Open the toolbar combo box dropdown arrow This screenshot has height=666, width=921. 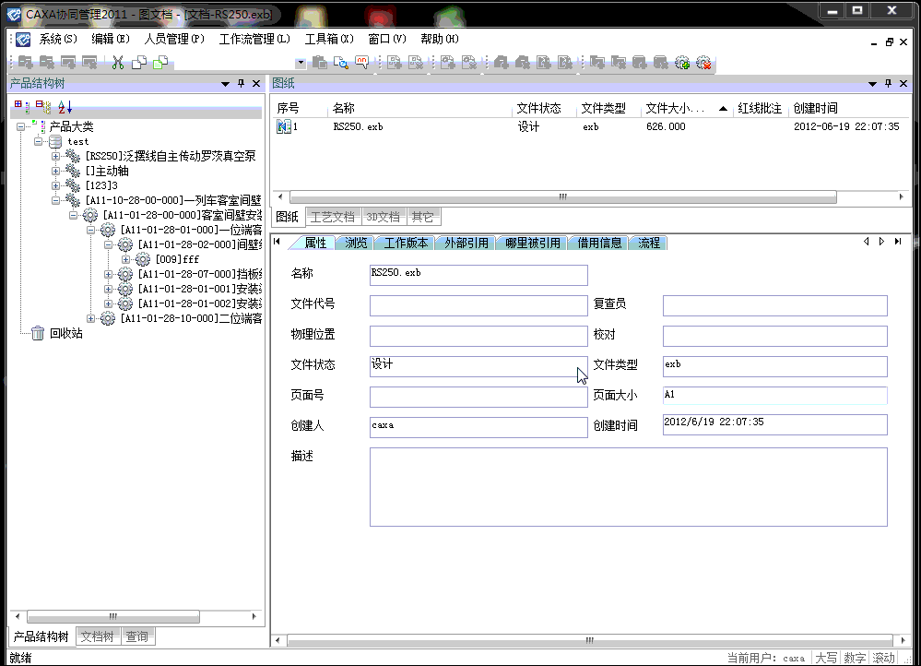301,63
